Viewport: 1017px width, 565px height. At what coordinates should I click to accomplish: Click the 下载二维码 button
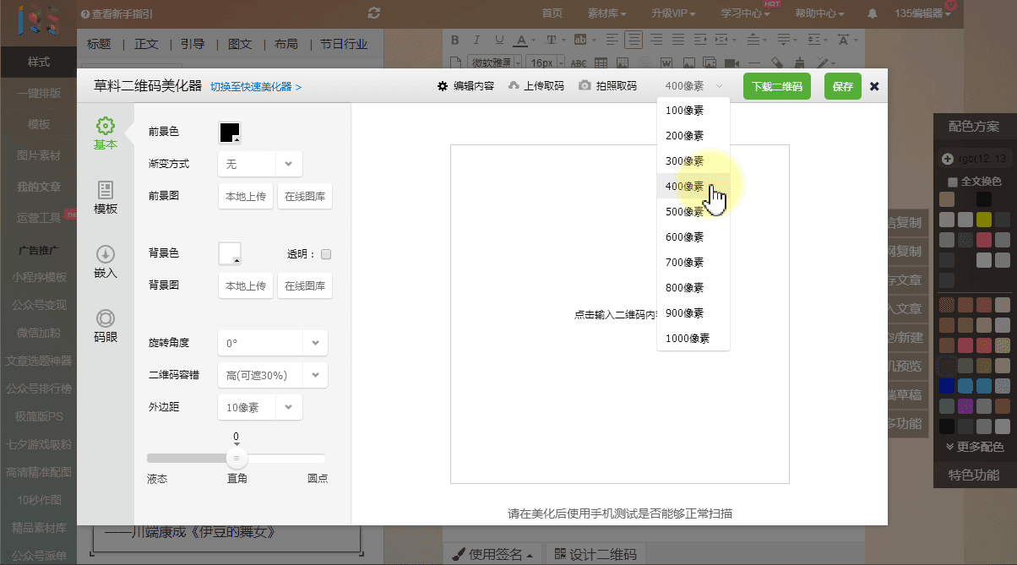pos(777,86)
